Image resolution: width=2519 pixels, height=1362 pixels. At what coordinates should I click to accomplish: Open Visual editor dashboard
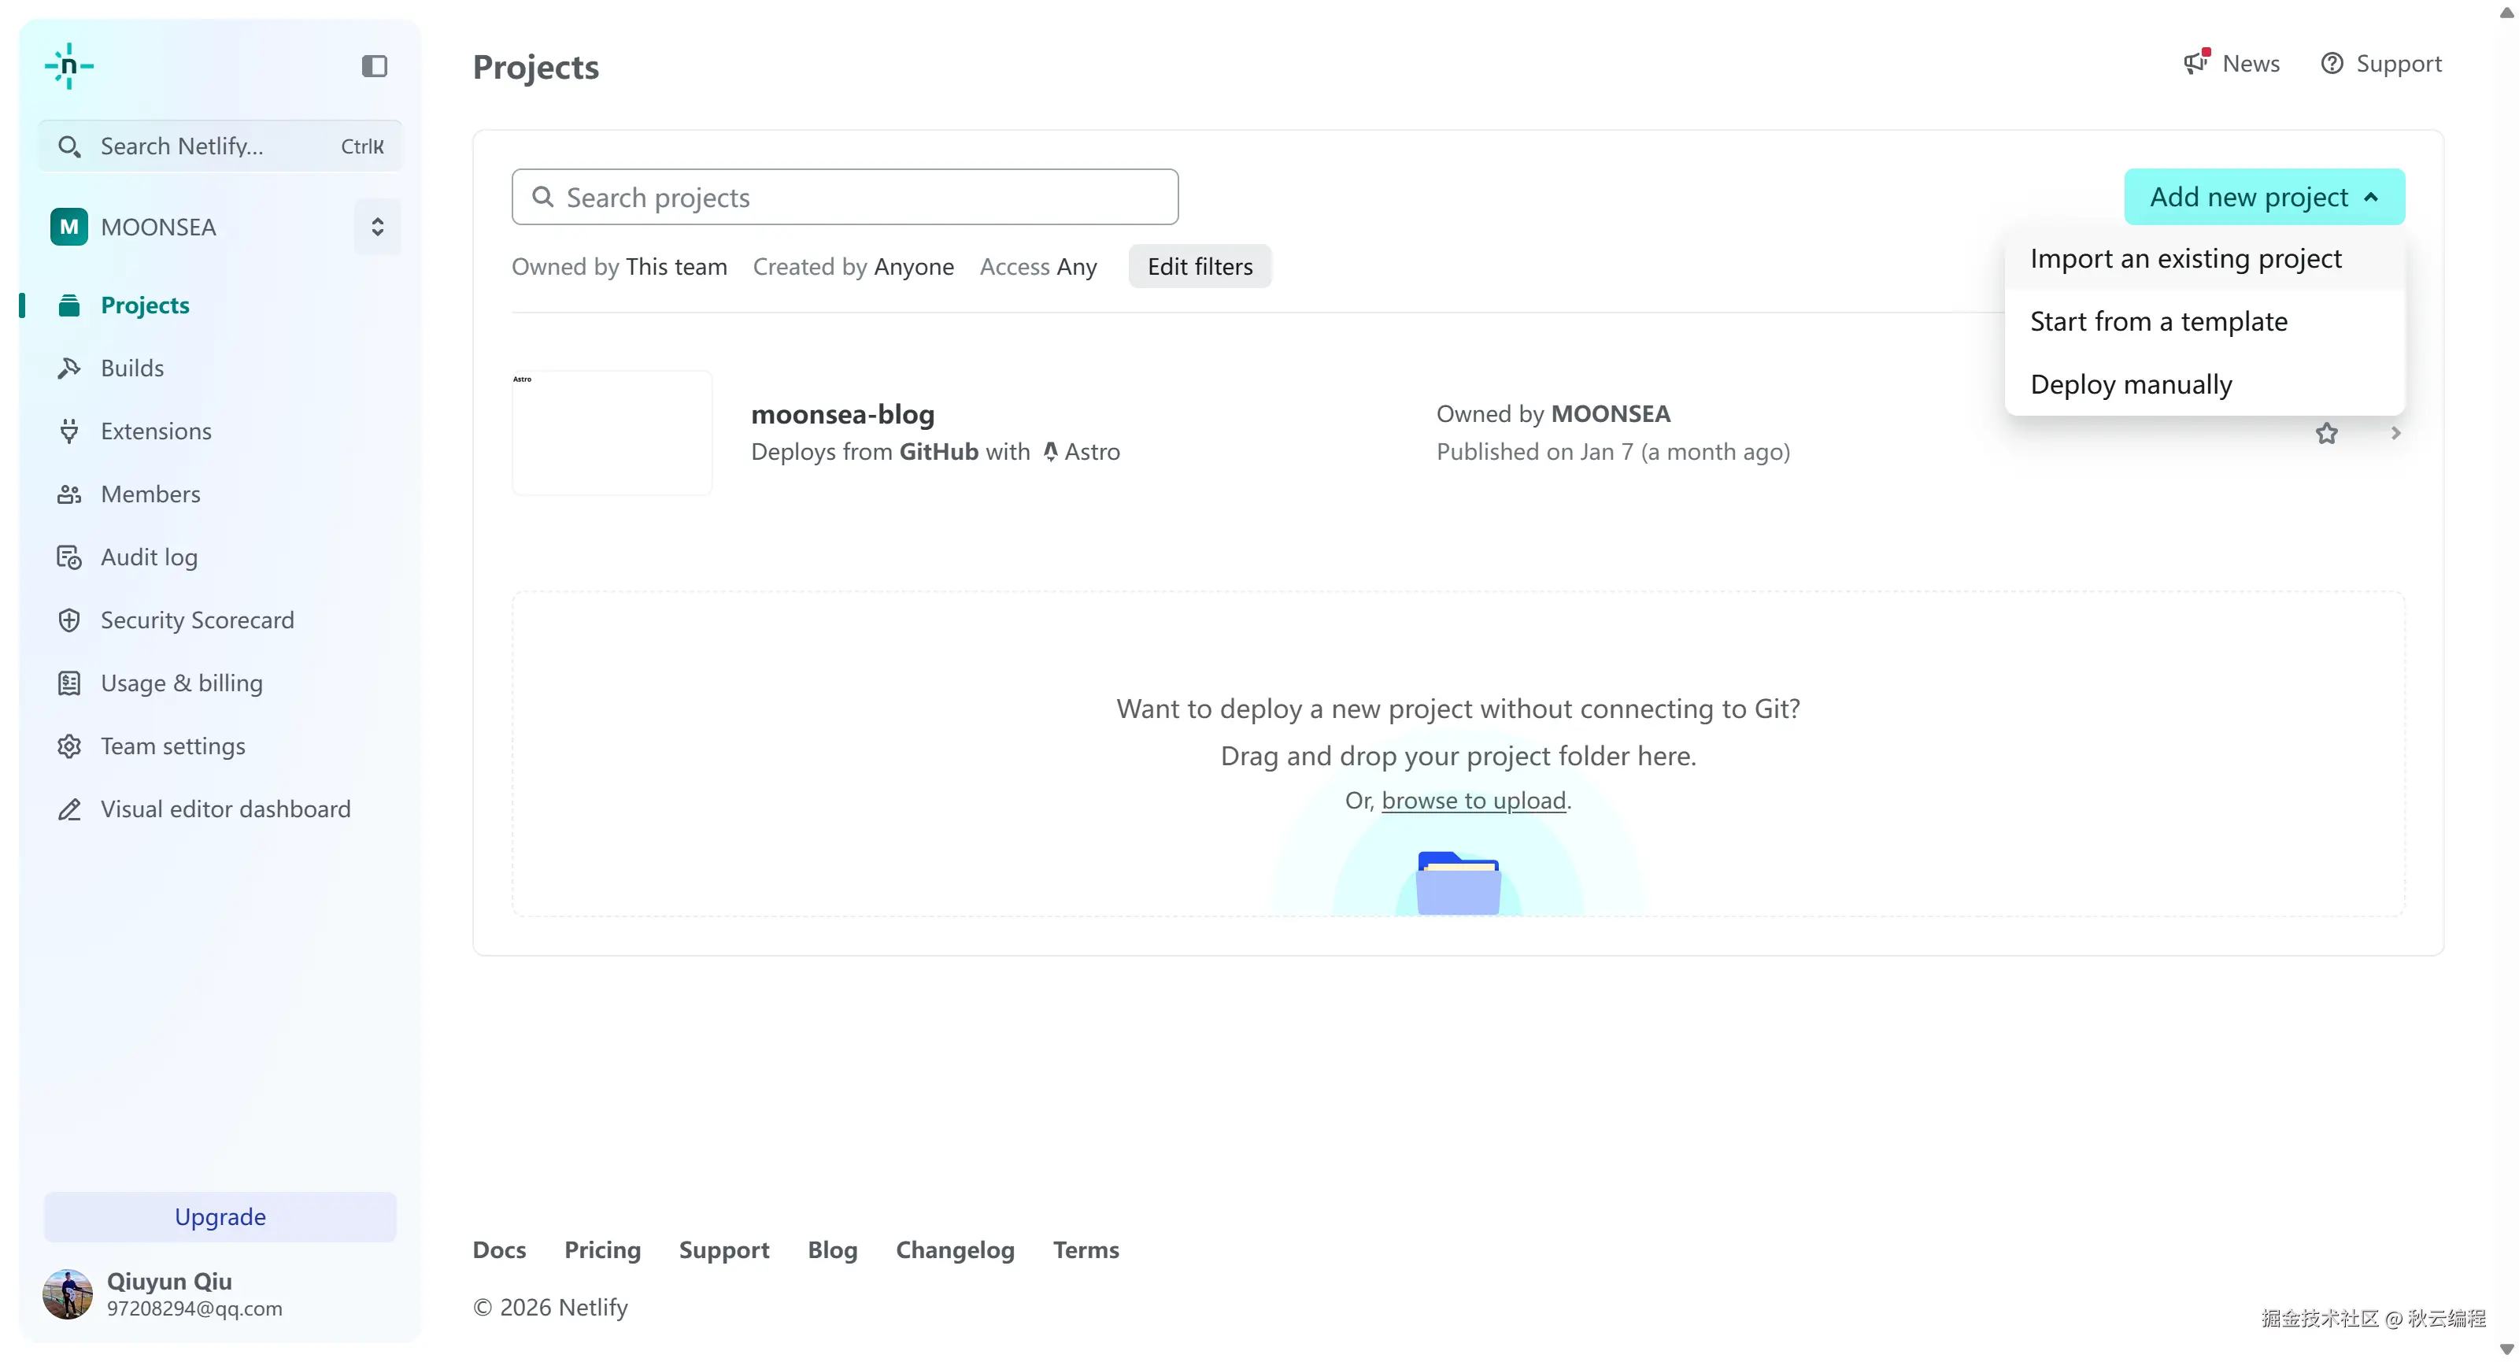tap(225, 809)
